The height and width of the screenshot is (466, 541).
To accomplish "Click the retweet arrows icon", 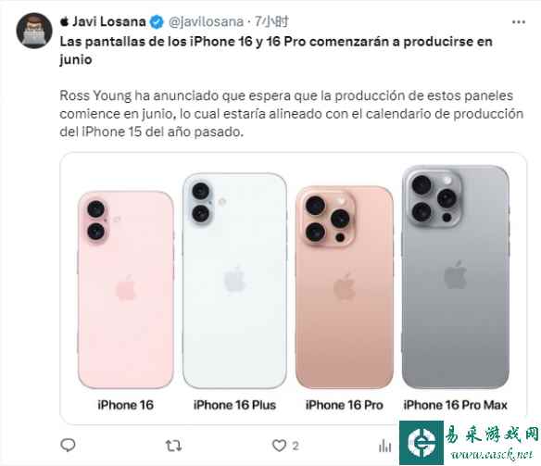I will [x=173, y=446].
